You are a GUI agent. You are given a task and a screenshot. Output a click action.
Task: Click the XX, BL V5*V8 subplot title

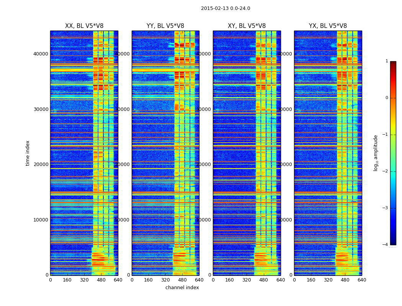[84, 26]
